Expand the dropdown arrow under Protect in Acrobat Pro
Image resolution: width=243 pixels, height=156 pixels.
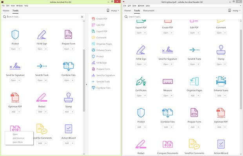pos(19,49)
